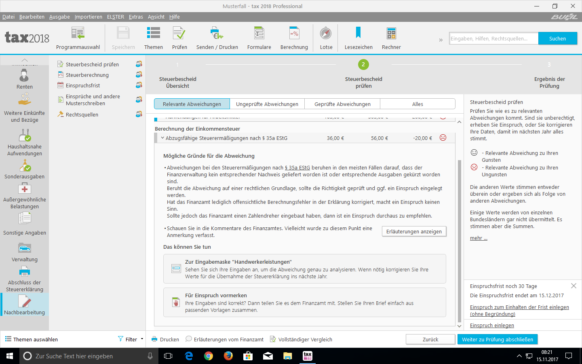Open the § 35a EStG link

[297, 167]
